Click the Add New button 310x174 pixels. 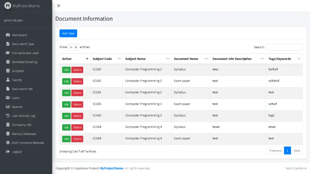[x=68, y=34]
